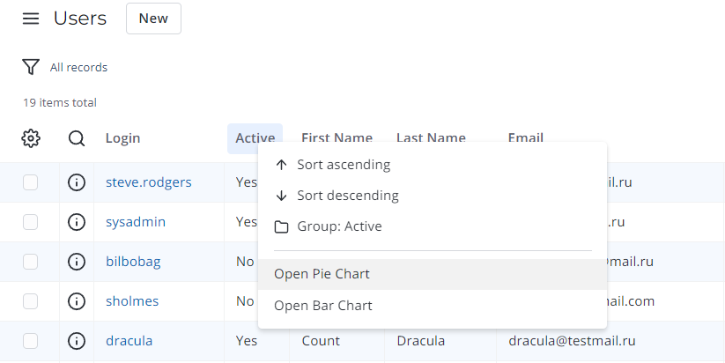View info icon for sholmes
Viewport: 725px width, 363px height.
click(77, 301)
